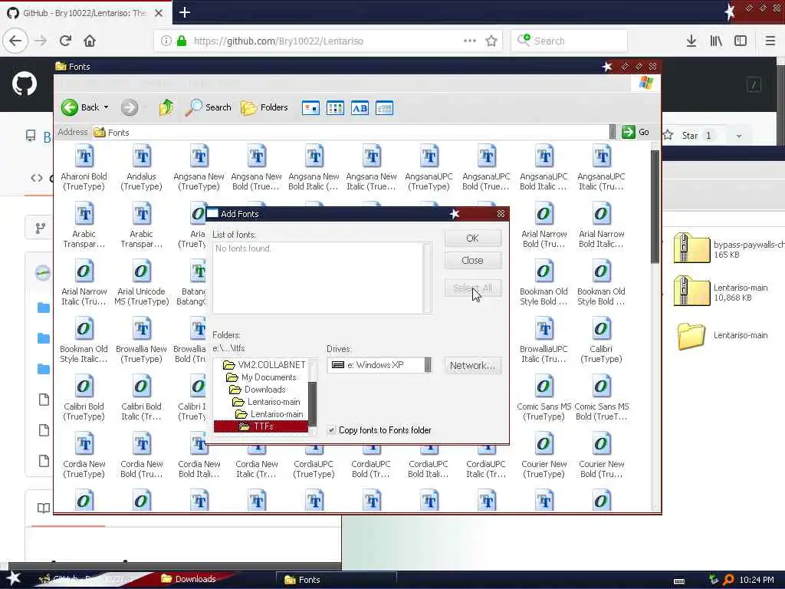Open the Downloads taskbar button
This screenshot has height=589, width=785.
pyautogui.click(x=195, y=579)
